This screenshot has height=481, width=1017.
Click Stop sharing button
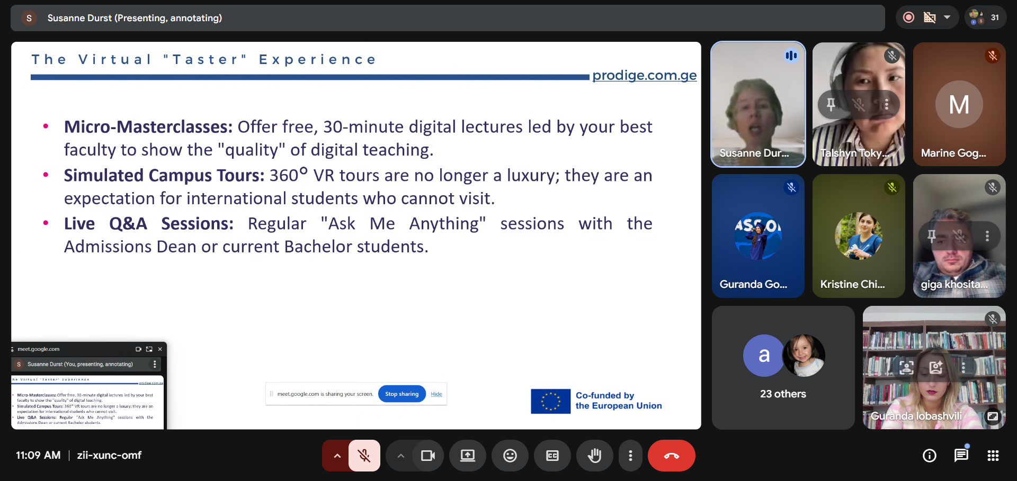[402, 394]
